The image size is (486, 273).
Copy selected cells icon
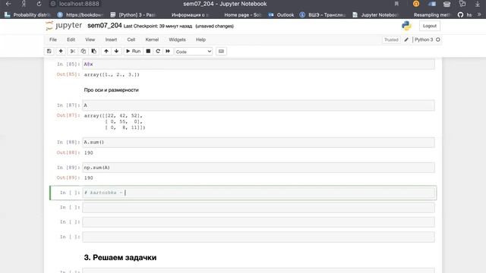click(x=83, y=52)
